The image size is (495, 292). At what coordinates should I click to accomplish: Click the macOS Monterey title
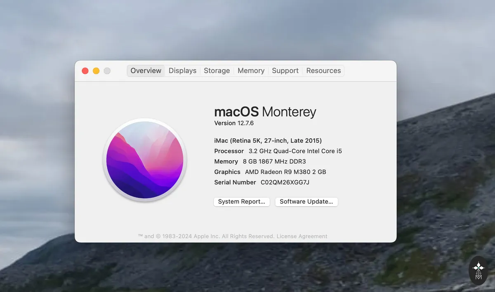coord(265,112)
